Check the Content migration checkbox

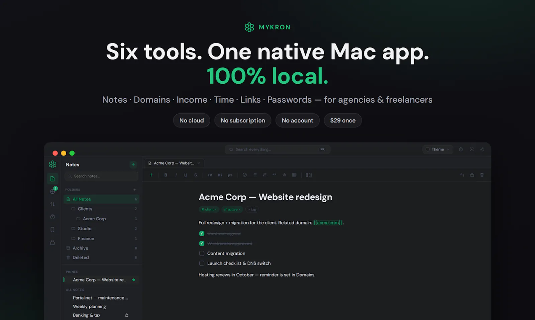pyautogui.click(x=202, y=253)
